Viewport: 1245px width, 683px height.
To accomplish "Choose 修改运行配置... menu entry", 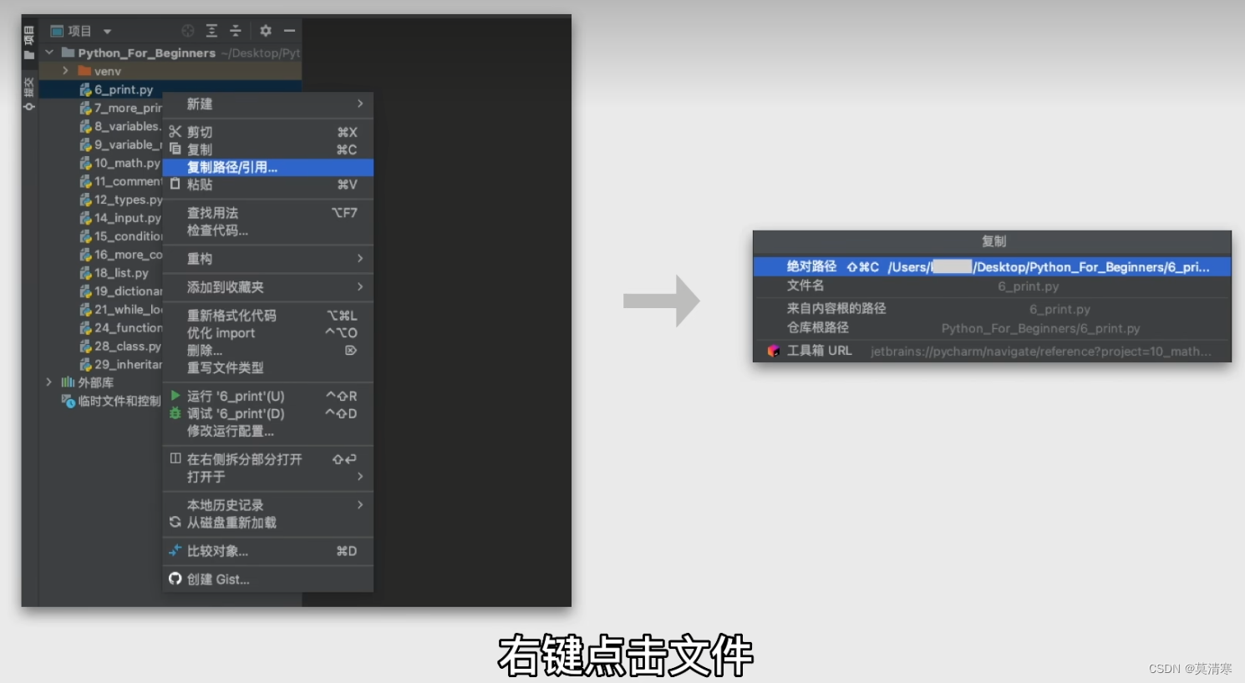I will point(268,431).
